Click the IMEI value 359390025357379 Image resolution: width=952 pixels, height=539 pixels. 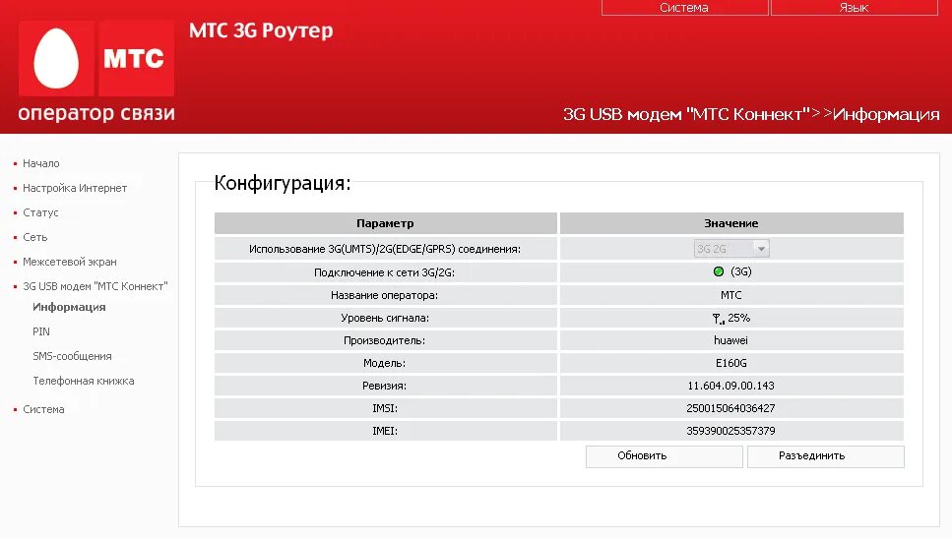[x=731, y=431]
